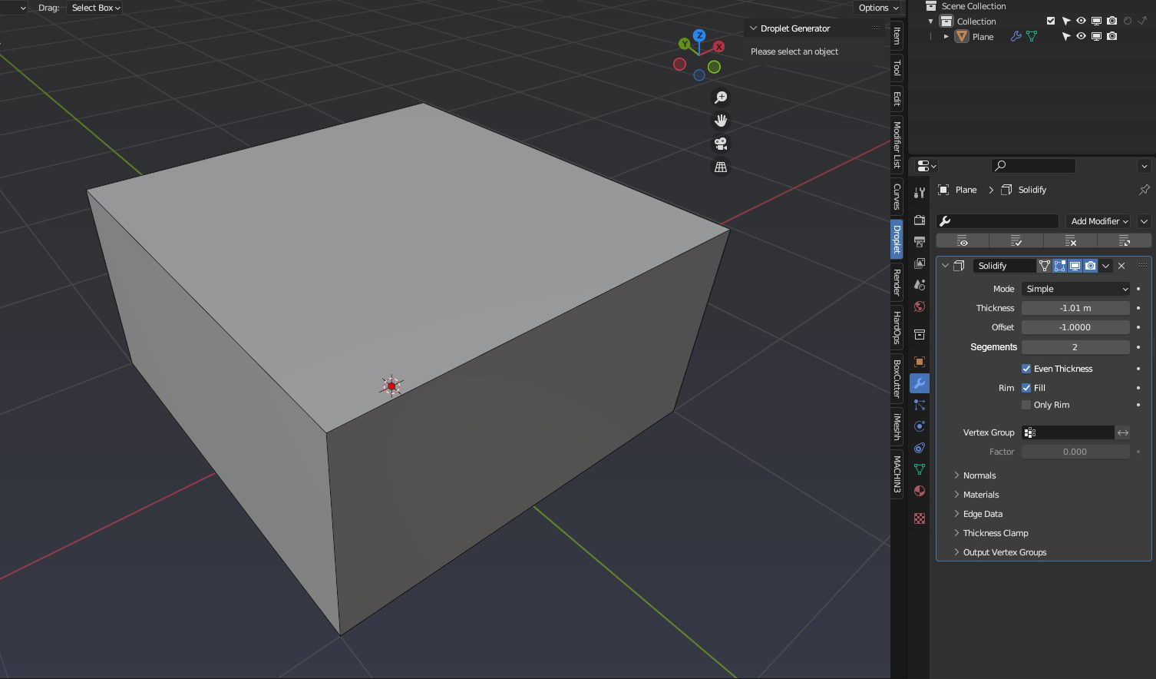Open the Render properties tab icon
Viewport: 1156px width, 679px height.
click(x=920, y=220)
